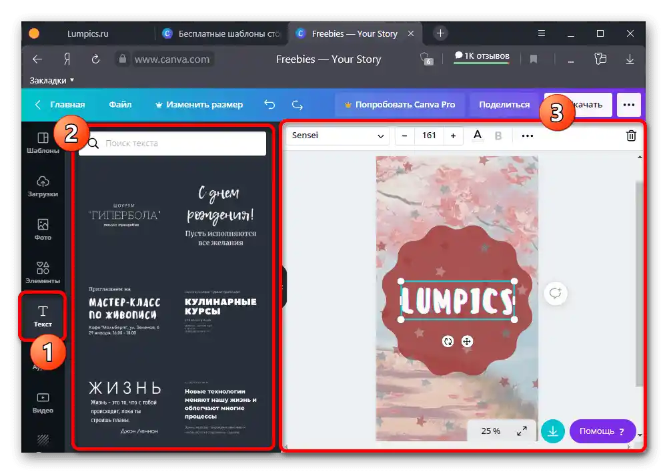This screenshot has width=667, height=474.
Task: Switch to the Lumpics.ru browser tab
Action: 87,33
